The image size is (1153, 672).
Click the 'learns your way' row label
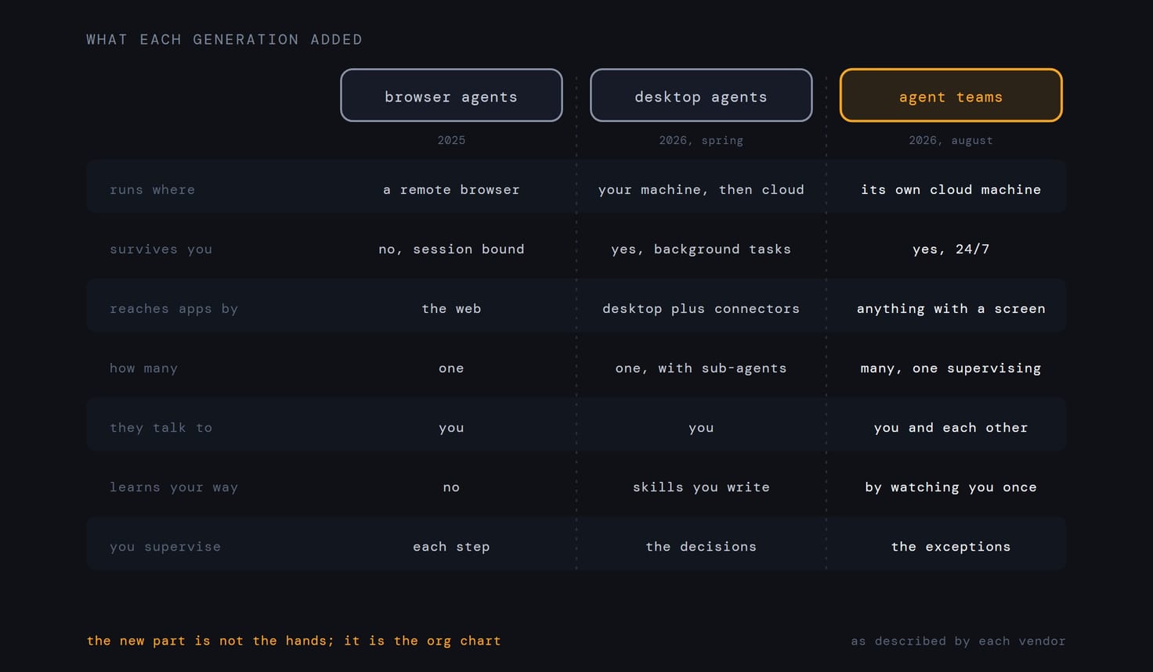click(x=174, y=487)
